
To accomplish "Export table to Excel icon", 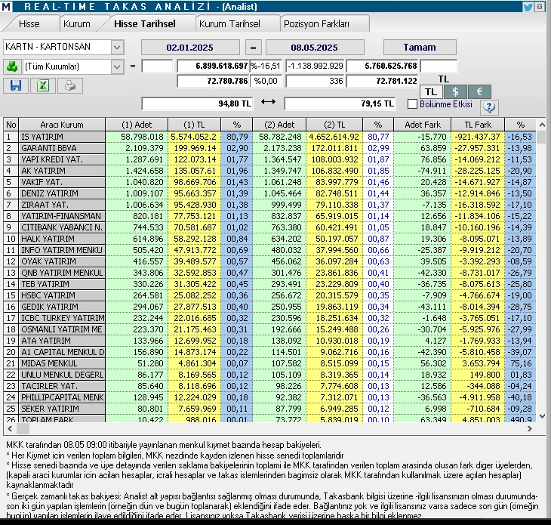I will click(x=43, y=85).
